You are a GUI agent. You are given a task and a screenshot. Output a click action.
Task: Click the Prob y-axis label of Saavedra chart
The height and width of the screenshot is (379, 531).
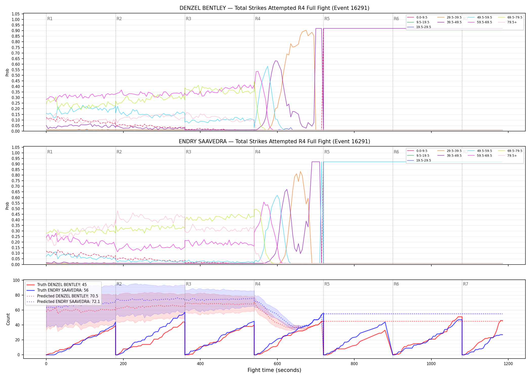(7, 206)
